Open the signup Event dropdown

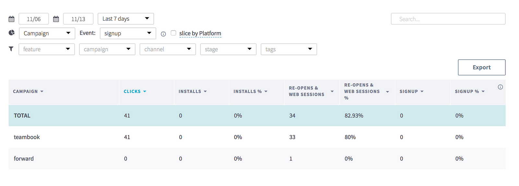[x=128, y=33]
